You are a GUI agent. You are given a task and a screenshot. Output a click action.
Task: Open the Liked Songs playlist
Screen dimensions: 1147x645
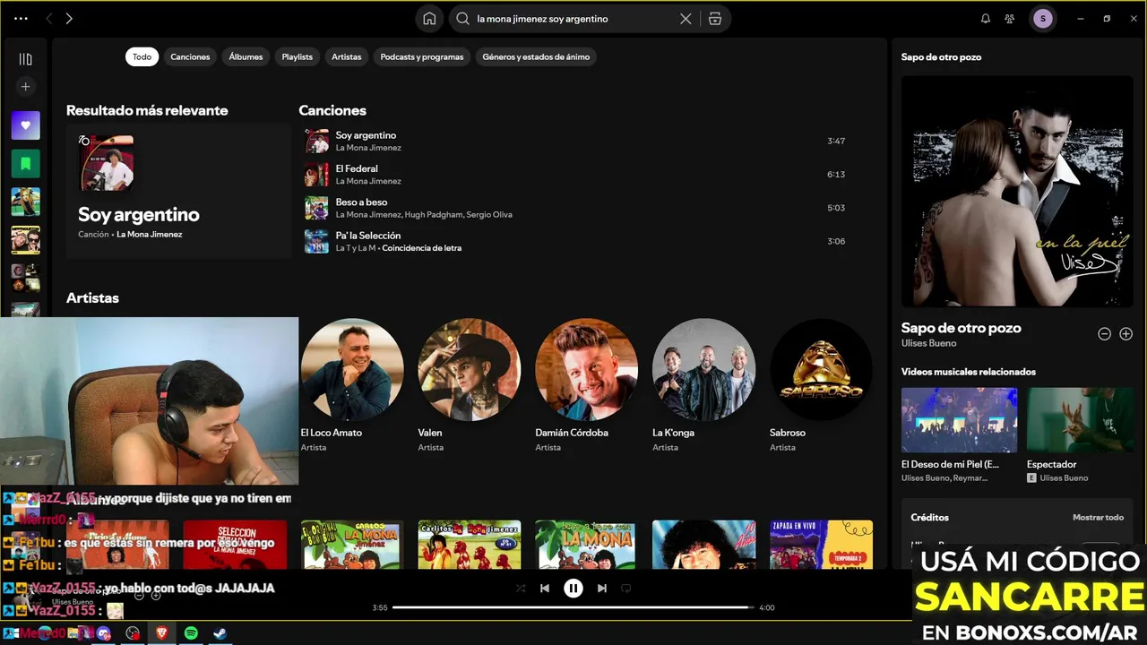[25, 125]
